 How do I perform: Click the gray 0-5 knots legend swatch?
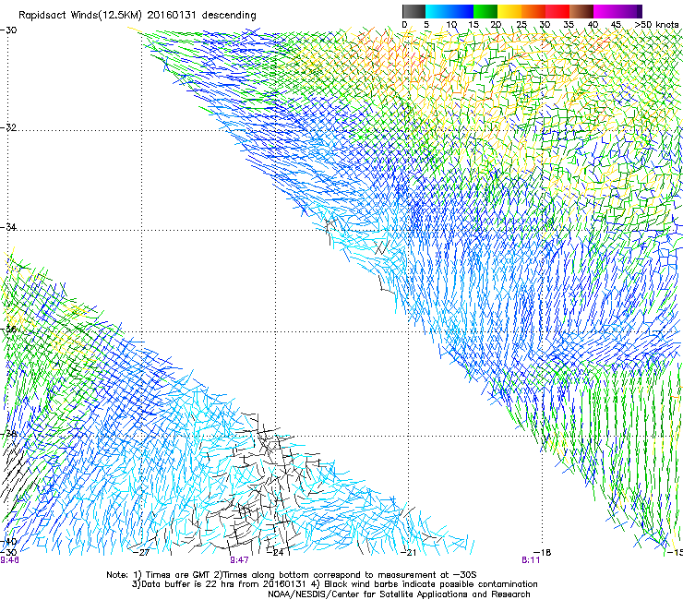point(413,11)
